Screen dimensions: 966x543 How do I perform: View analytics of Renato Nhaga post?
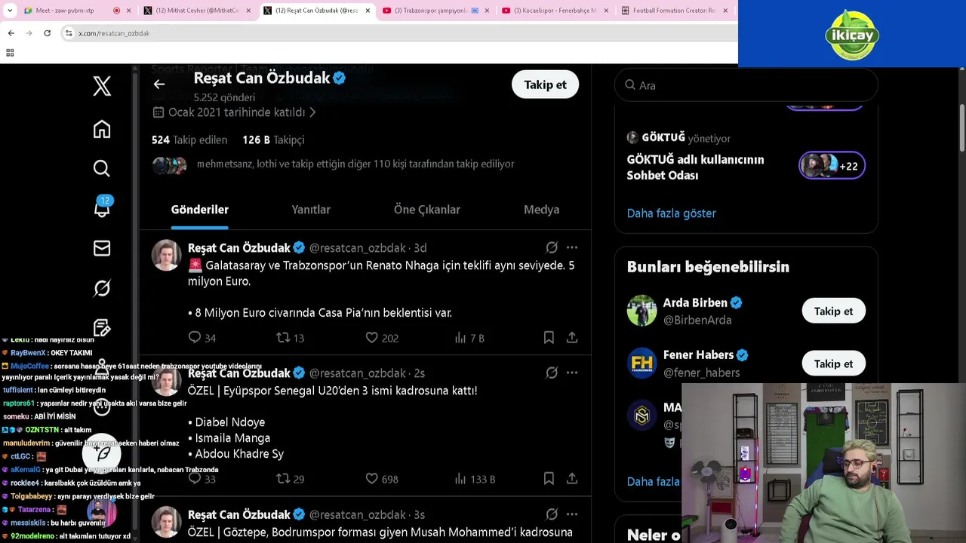click(469, 338)
